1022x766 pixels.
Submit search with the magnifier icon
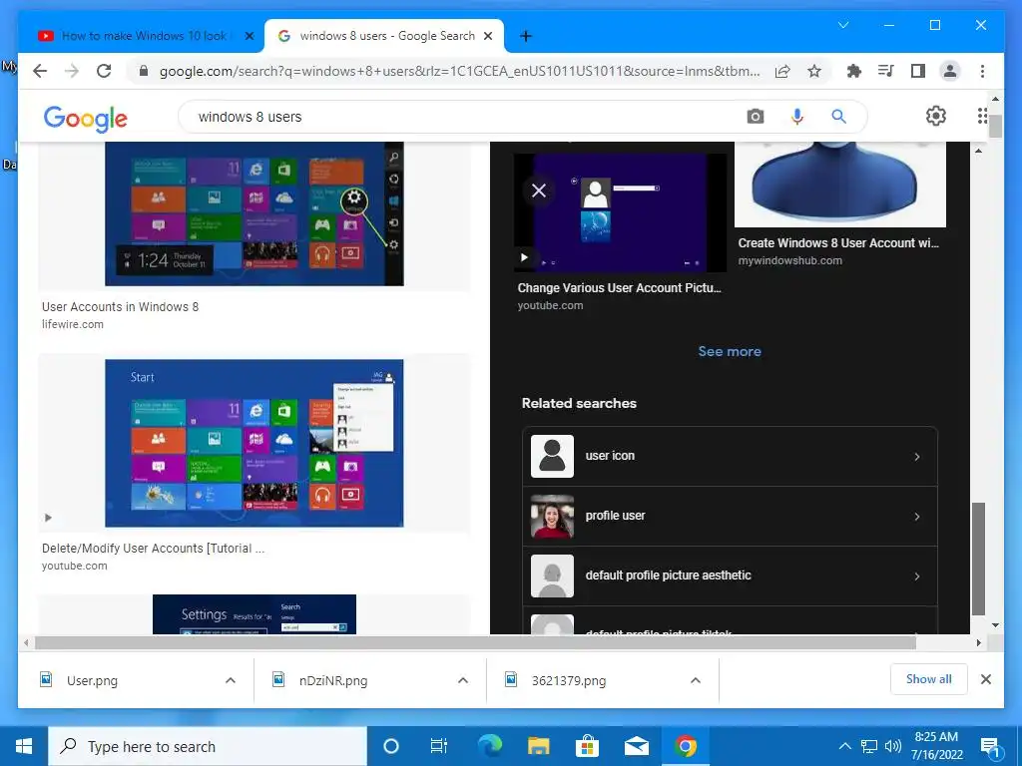(x=838, y=117)
